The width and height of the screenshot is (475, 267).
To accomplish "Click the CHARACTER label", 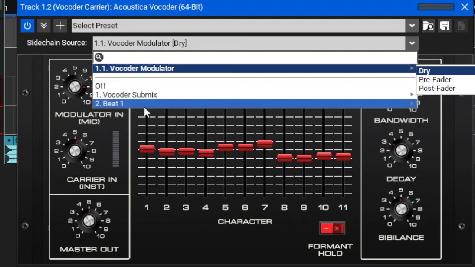I will (x=245, y=221).
